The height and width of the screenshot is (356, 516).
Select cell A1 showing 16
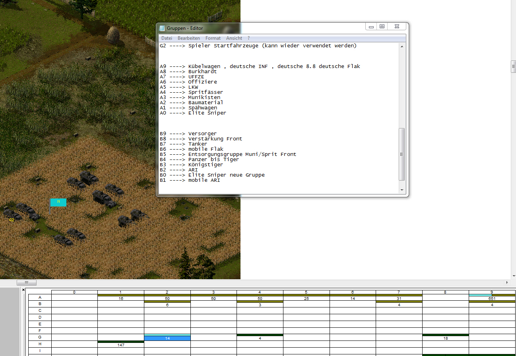click(x=121, y=298)
